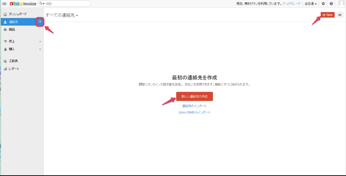Expand the 購入 sidebar submenu
The height and width of the screenshot is (176, 346).
(x=22, y=49)
